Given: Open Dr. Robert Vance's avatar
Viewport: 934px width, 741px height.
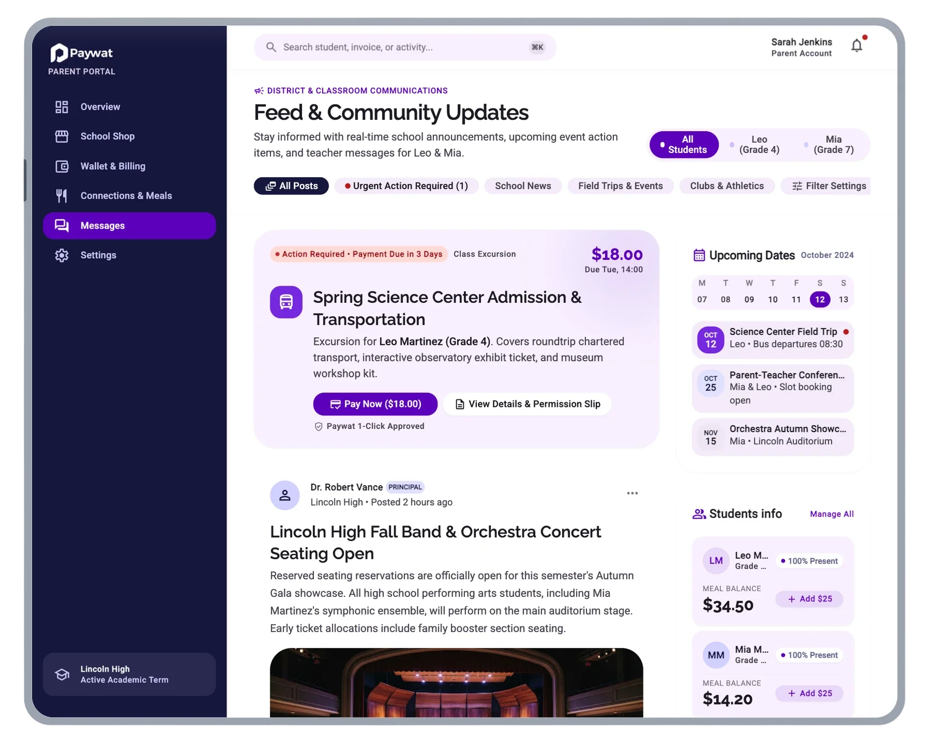Looking at the screenshot, I should (x=285, y=495).
